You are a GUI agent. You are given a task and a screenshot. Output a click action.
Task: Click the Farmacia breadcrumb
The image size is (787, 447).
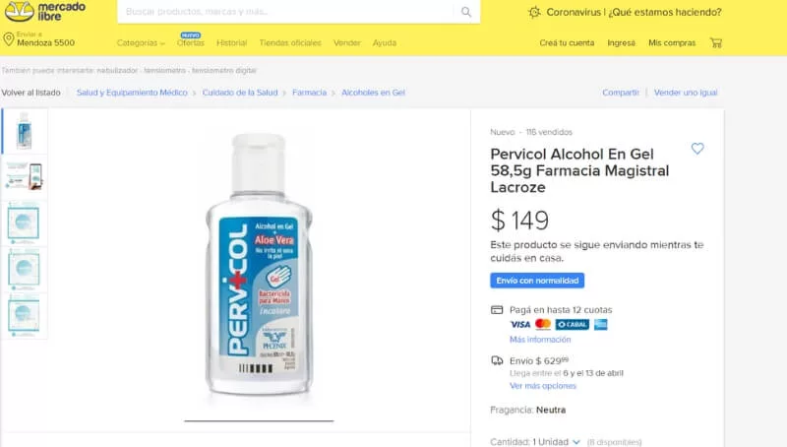tap(309, 93)
